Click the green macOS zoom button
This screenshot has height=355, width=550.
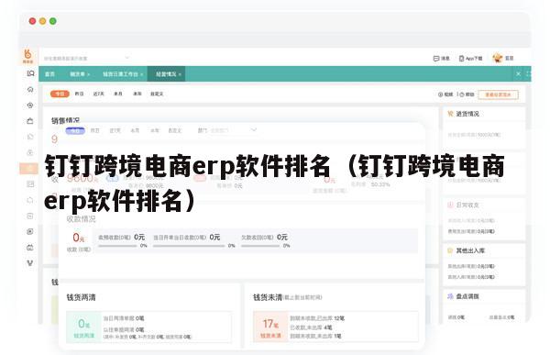(53, 21)
